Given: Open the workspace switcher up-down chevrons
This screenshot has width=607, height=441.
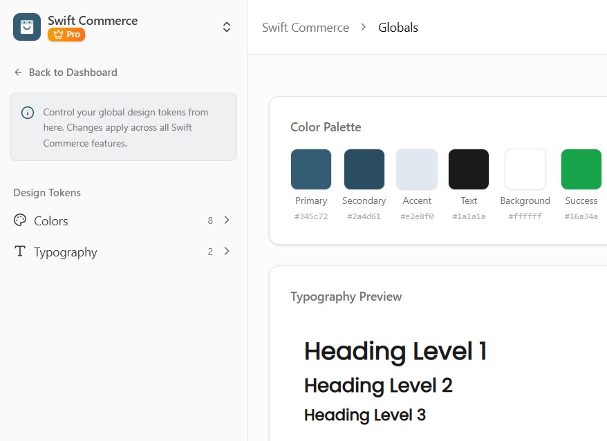Looking at the screenshot, I should point(226,27).
